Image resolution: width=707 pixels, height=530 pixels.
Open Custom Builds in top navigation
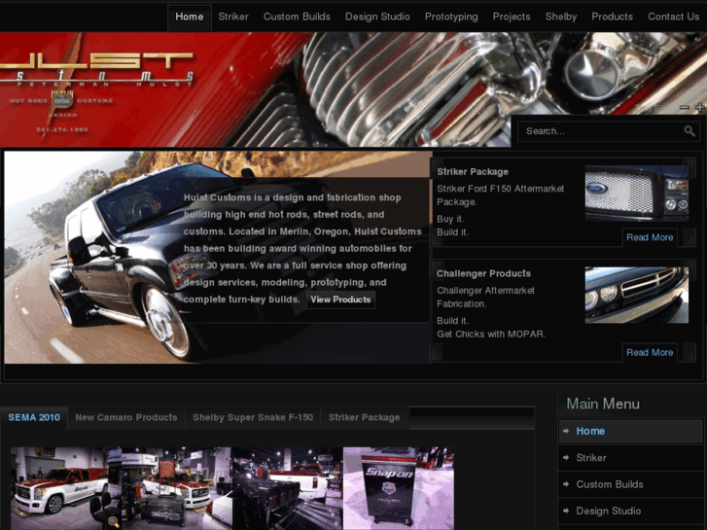(x=297, y=18)
